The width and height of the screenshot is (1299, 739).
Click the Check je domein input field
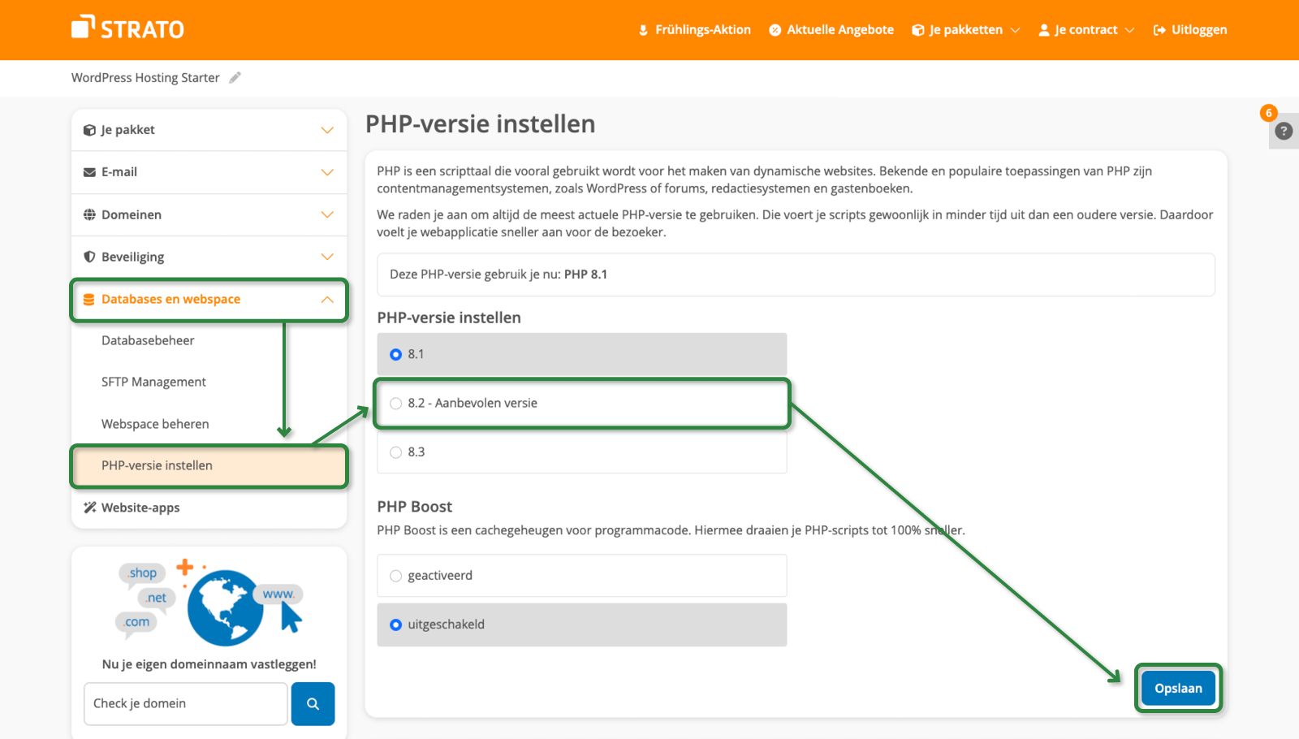click(184, 703)
